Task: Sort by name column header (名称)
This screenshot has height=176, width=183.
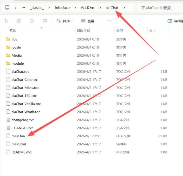Action: pos(13,30)
